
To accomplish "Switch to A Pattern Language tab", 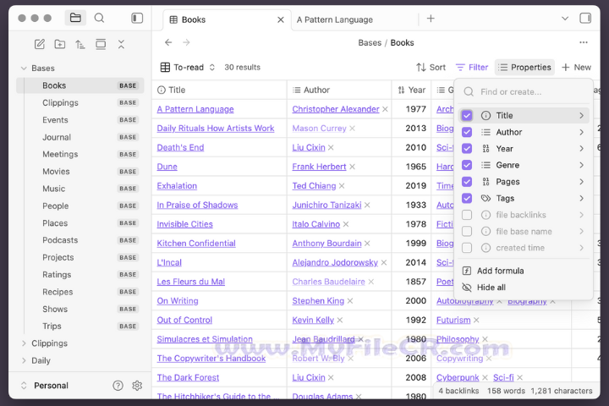I will tap(335, 19).
